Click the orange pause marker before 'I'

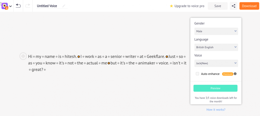[x=79, y=56]
